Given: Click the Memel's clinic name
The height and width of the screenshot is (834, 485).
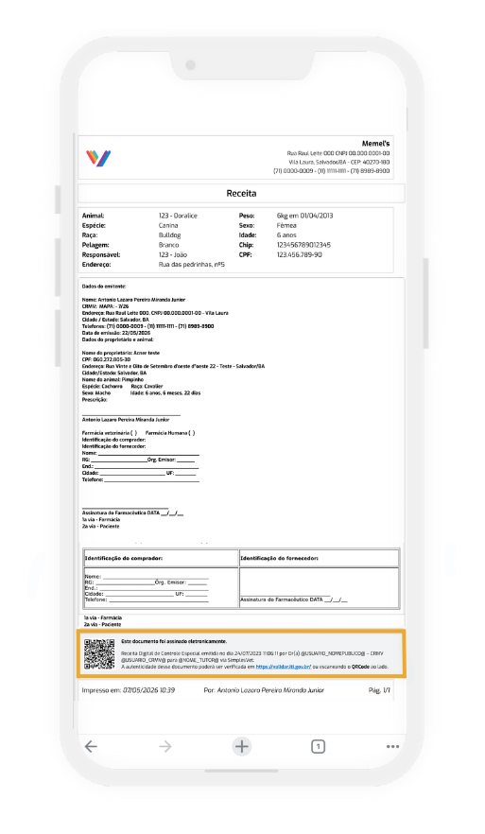Looking at the screenshot, I should (x=375, y=144).
